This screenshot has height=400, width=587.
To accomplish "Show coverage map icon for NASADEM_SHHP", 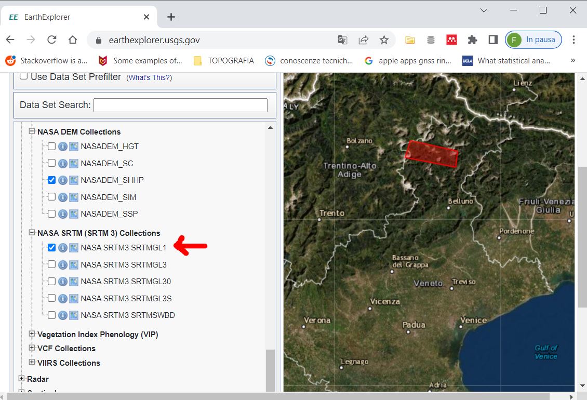I will pos(74,180).
